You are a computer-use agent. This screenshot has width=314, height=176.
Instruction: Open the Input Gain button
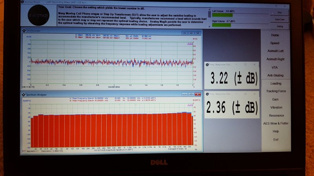[x=279, y=19]
